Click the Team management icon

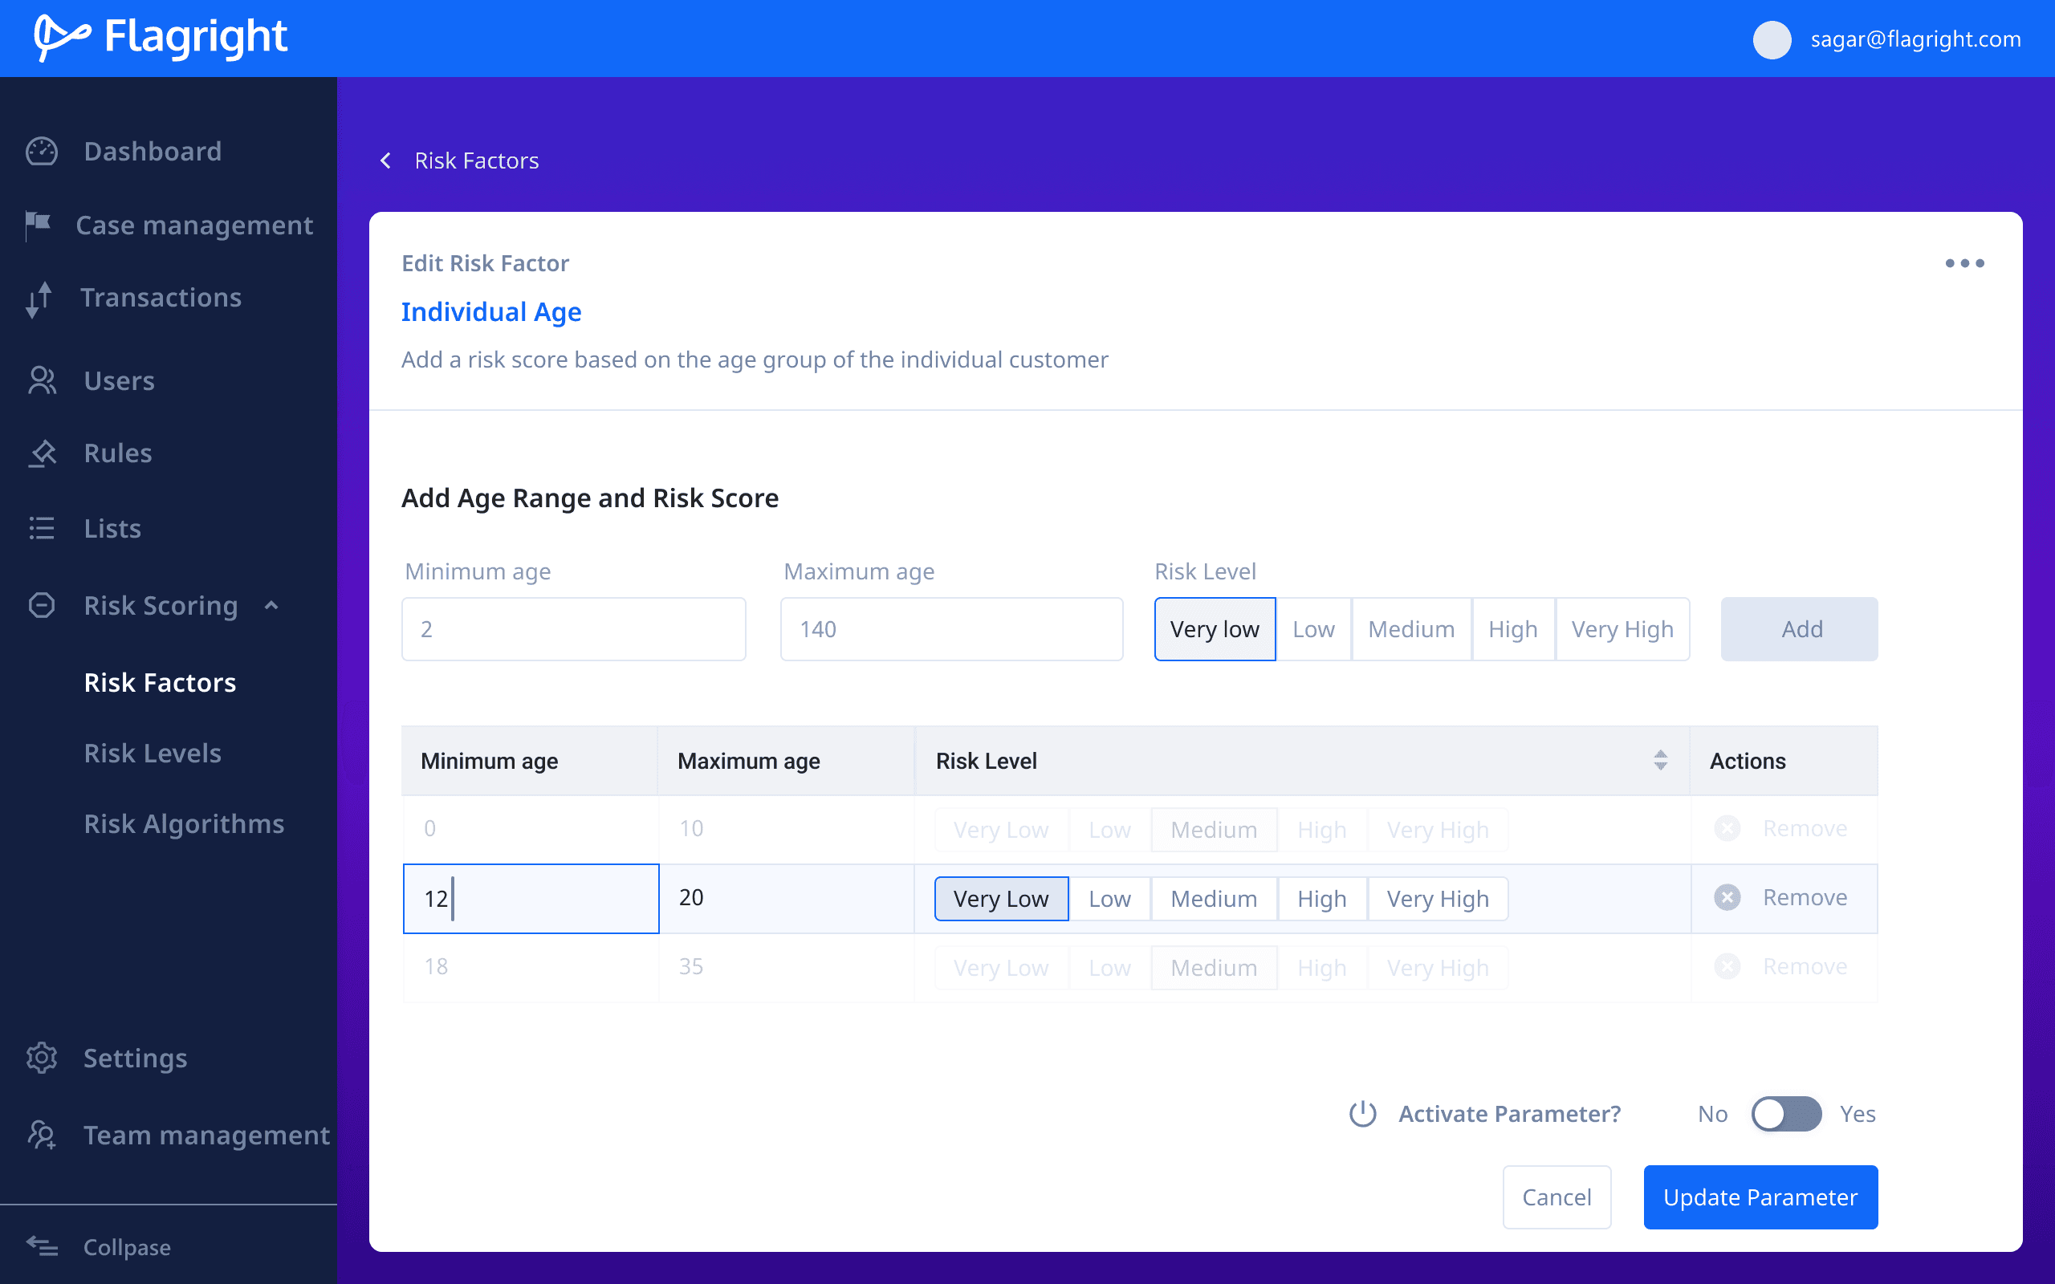(x=42, y=1136)
